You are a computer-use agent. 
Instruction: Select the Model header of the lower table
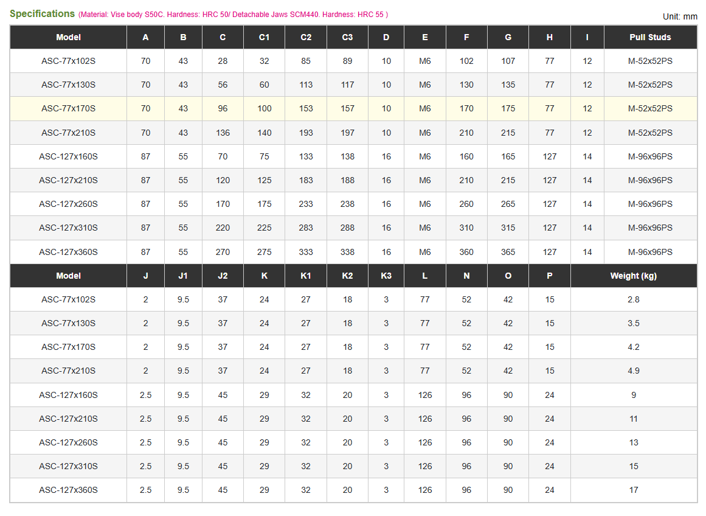[x=69, y=276]
